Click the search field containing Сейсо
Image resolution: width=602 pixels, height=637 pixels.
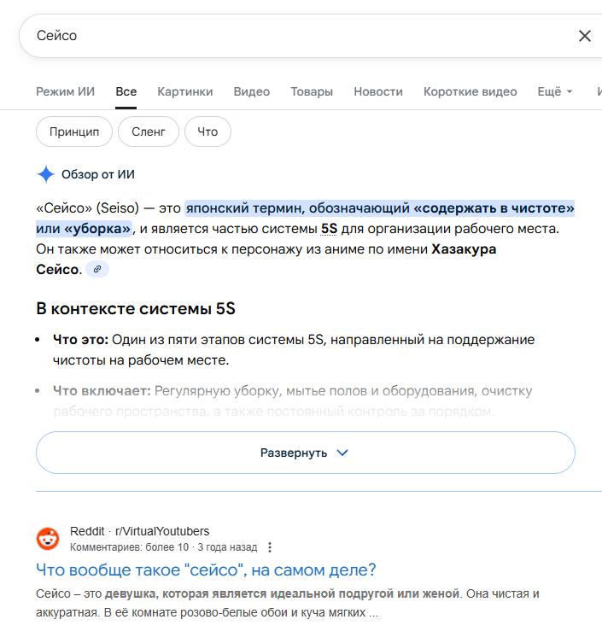[290, 36]
